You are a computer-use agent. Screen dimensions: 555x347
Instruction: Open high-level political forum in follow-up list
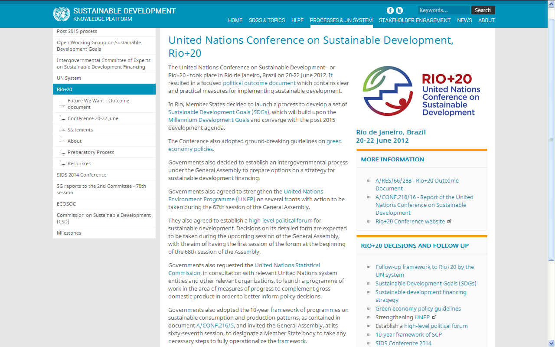pyautogui.click(x=436, y=326)
